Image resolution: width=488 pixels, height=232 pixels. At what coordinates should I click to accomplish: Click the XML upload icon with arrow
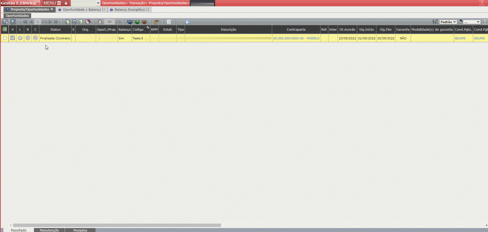tap(157, 22)
